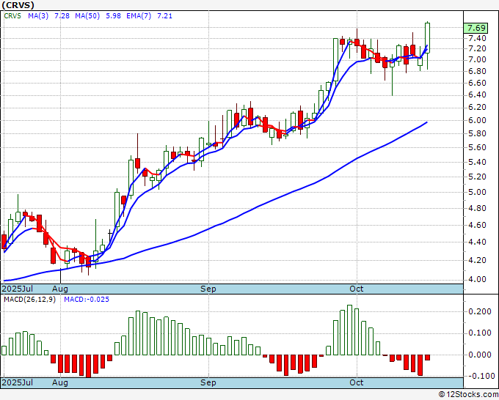Click 2025Jul on the MACD panel date axis
Screen dimensions: 499x400
tap(18, 382)
